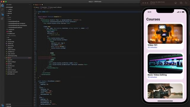Click the Simulator rotate device icon

[186, 3]
